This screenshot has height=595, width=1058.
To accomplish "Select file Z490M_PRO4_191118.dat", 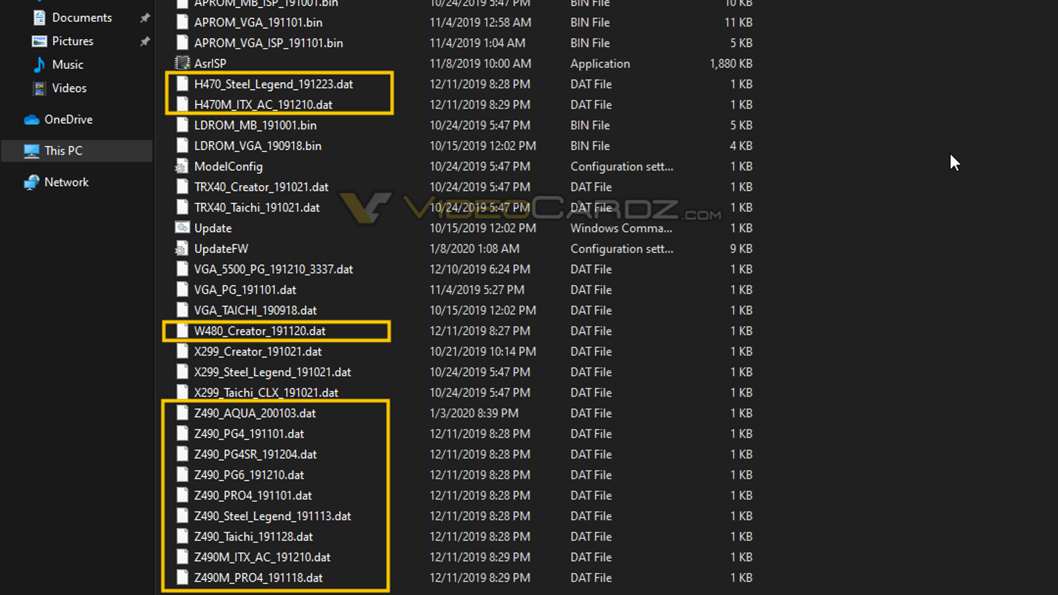I will click(259, 578).
